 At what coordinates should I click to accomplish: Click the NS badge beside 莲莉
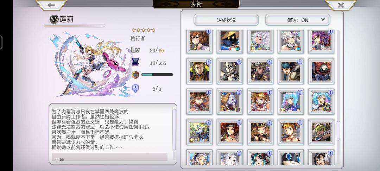(x=54, y=19)
